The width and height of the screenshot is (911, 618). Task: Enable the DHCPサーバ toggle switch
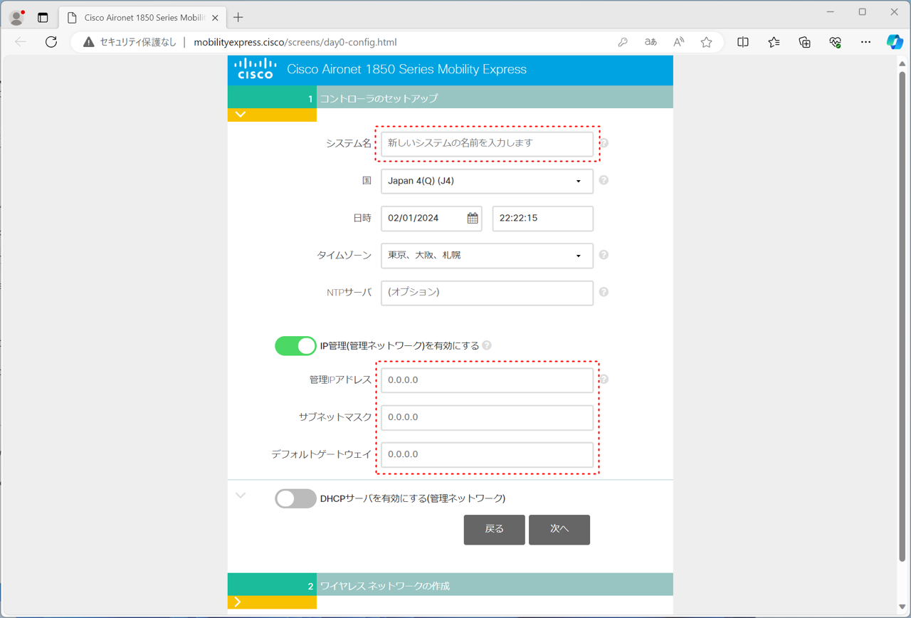point(295,498)
